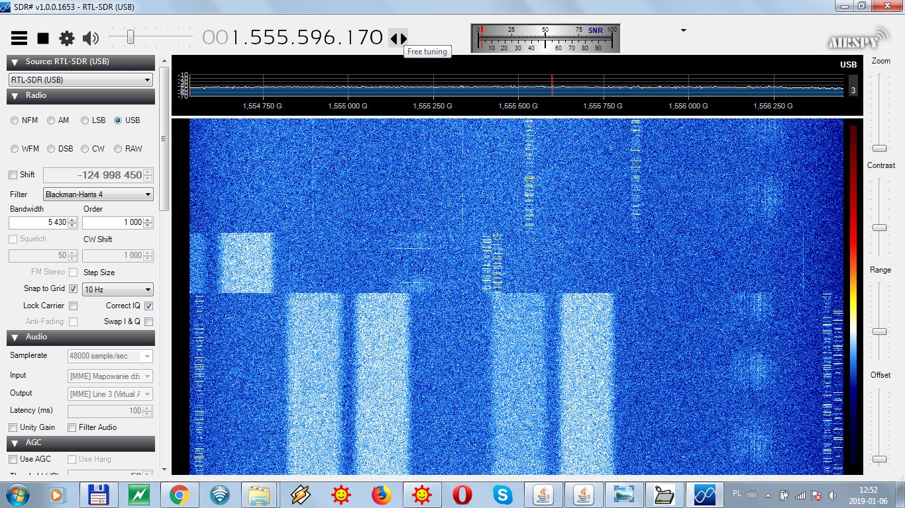
Task: Open the green chart app in taskbar
Action: click(x=139, y=494)
